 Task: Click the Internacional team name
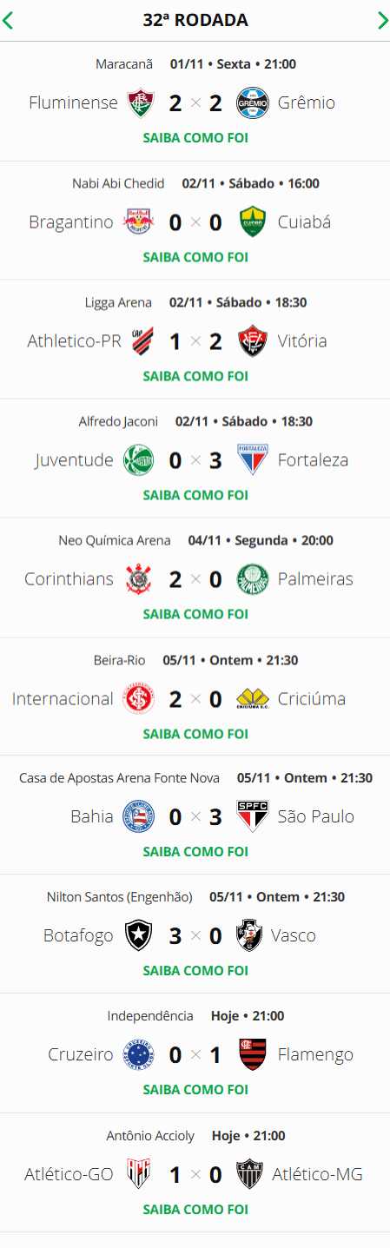[63, 698]
